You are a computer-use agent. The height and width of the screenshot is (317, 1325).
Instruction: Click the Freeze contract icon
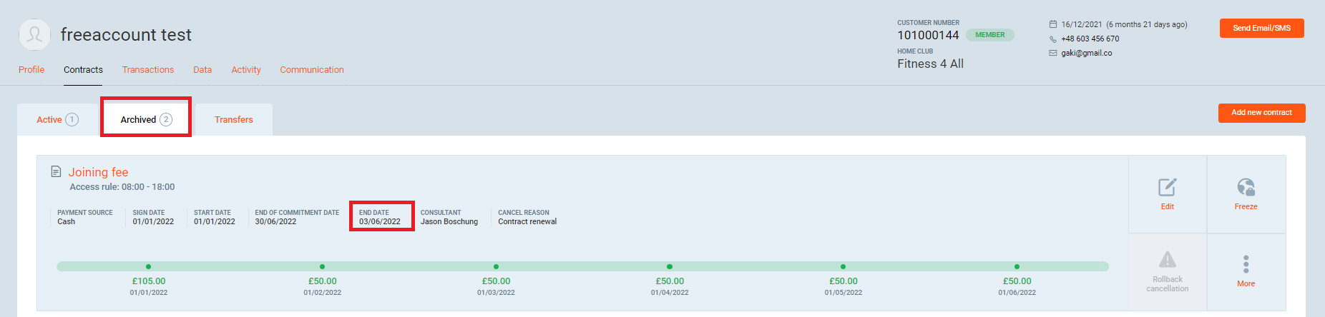pos(1246,187)
